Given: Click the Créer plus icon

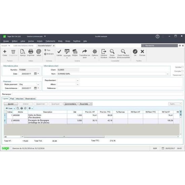Looking at the screenshot, I should pos(5,51).
